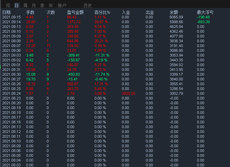Open the 月 monthly tab
The width and height of the screenshot is (230, 167).
click(x=34, y=5)
